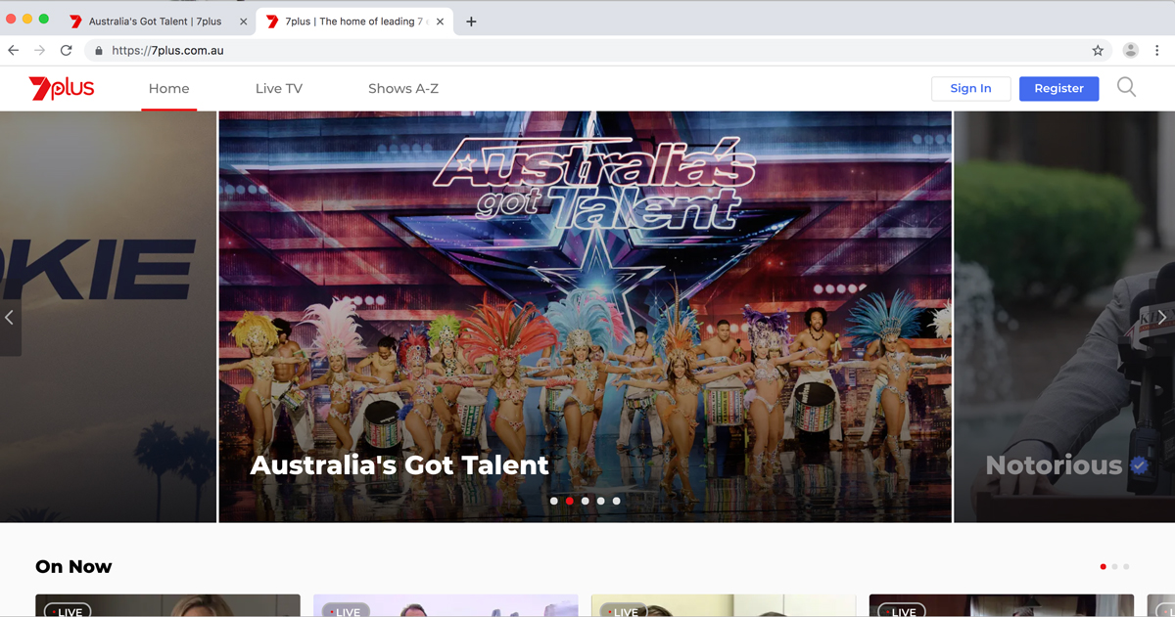Go to the third On Now page dot
This screenshot has height=617, width=1175.
[1126, 566]
